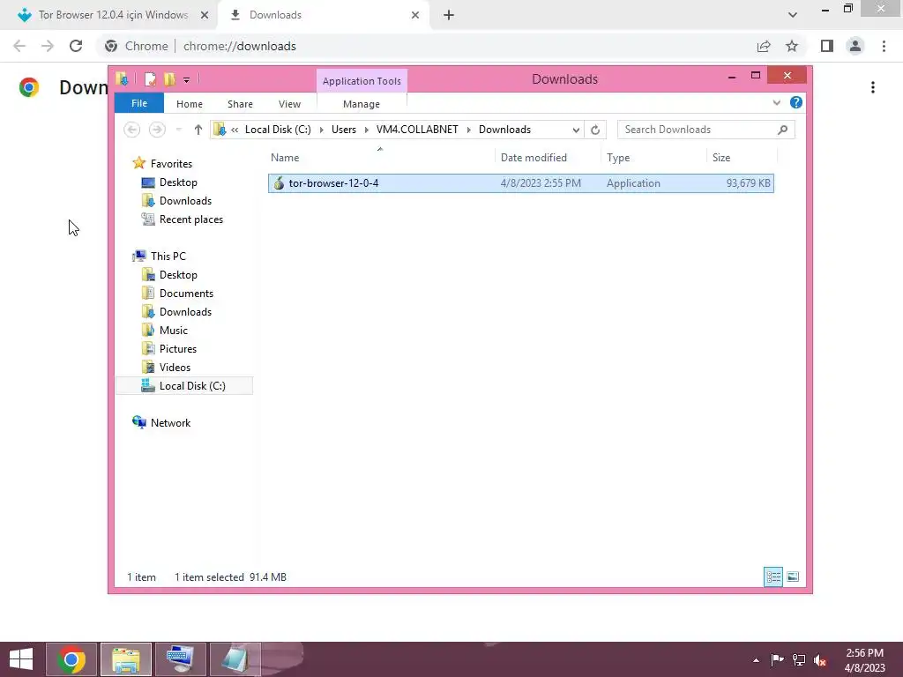
Task: Go up one folder level arrow
Action: (198, 130)
